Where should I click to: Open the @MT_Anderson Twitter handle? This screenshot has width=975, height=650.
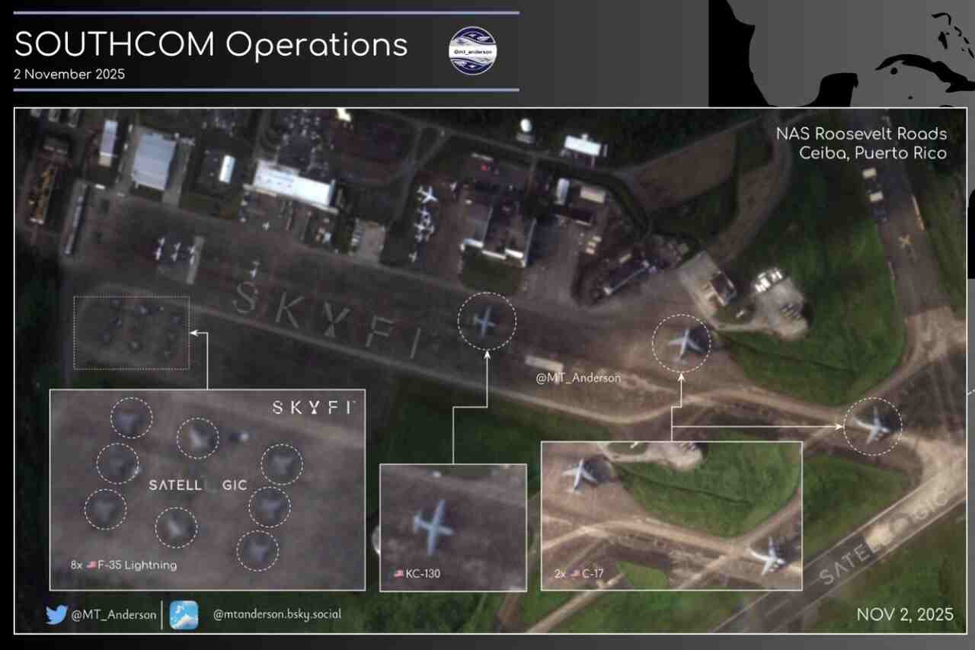coord(114,615)
